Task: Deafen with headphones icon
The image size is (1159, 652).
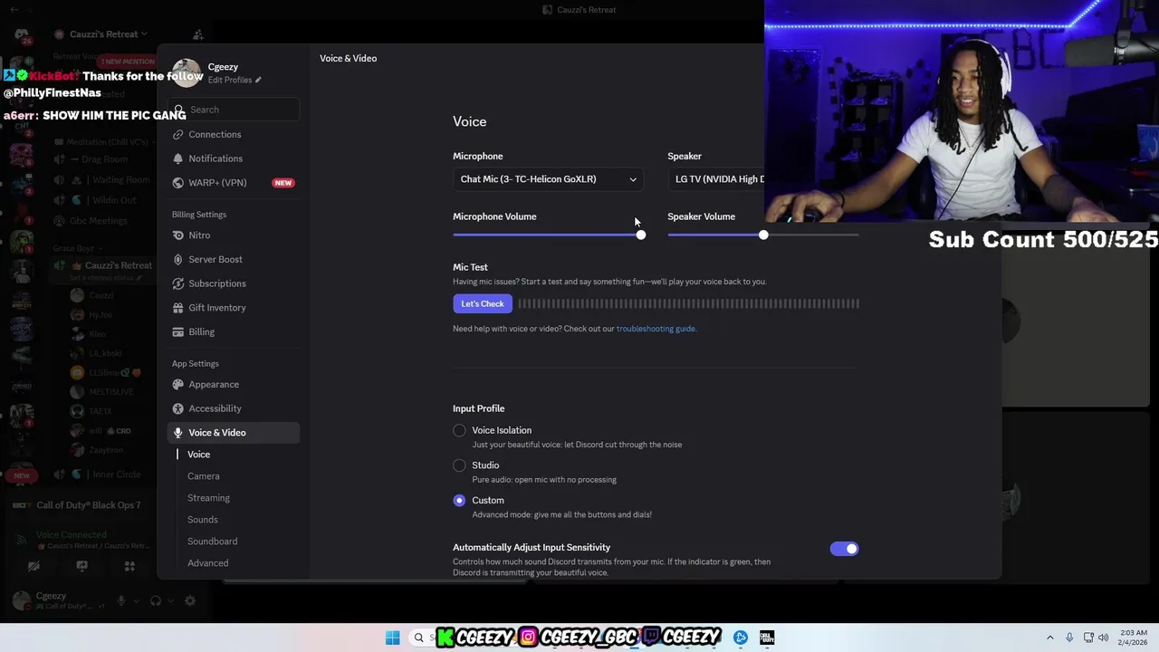Action: pos(156,600)
